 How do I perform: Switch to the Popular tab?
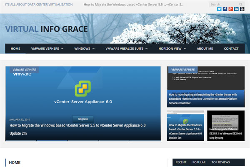coord(199,162)
